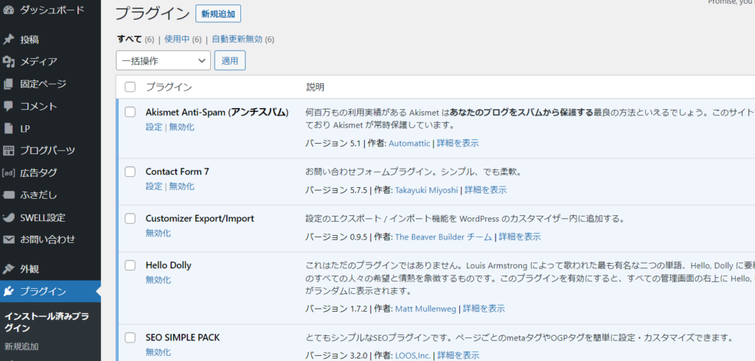The width and height of the screenshot is (755, 361).
Task: Select インストール済みプラグイン submenu item
Action: (46, 323)
